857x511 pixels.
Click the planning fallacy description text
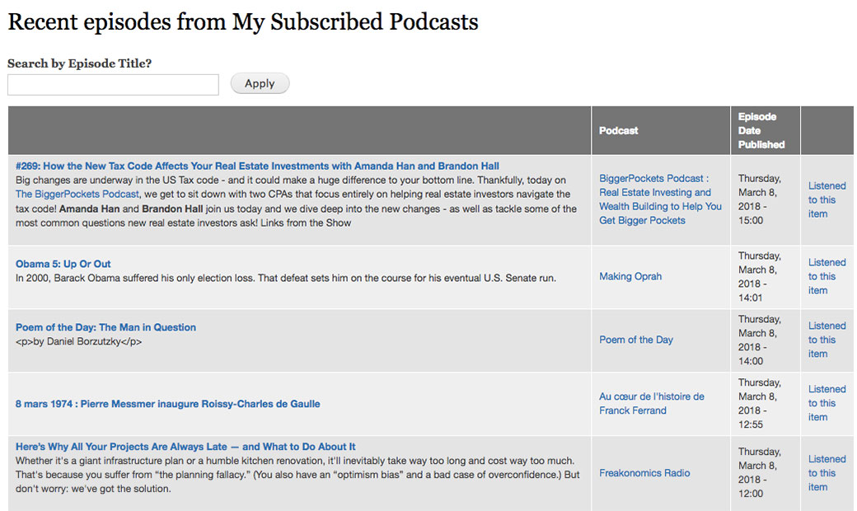tap(297, 475)
